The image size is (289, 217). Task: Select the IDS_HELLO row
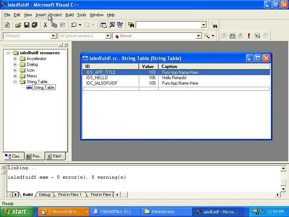(x=176, y=78)
